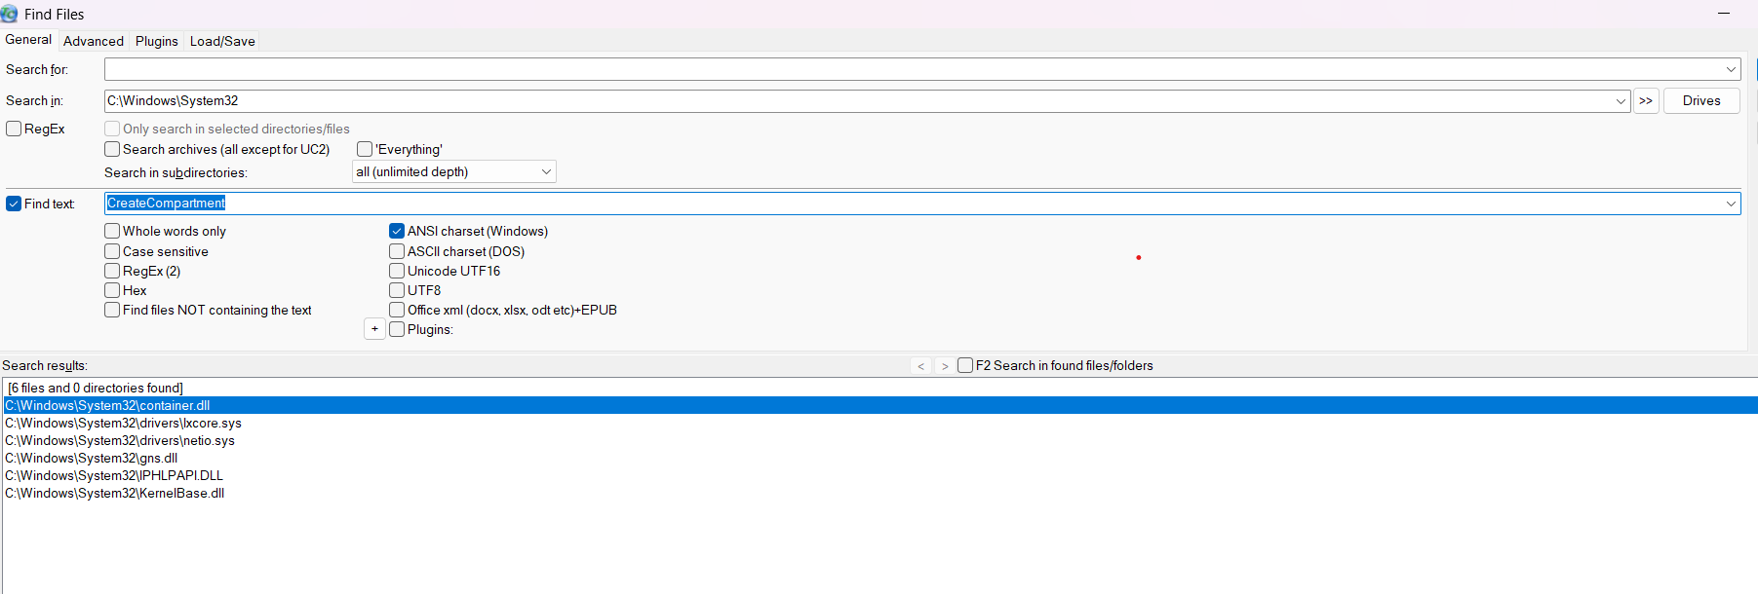Click the >> button next to Search in
This screenshot has width=1758, height=594.
pyautogui.click(x=1646, y=101)
